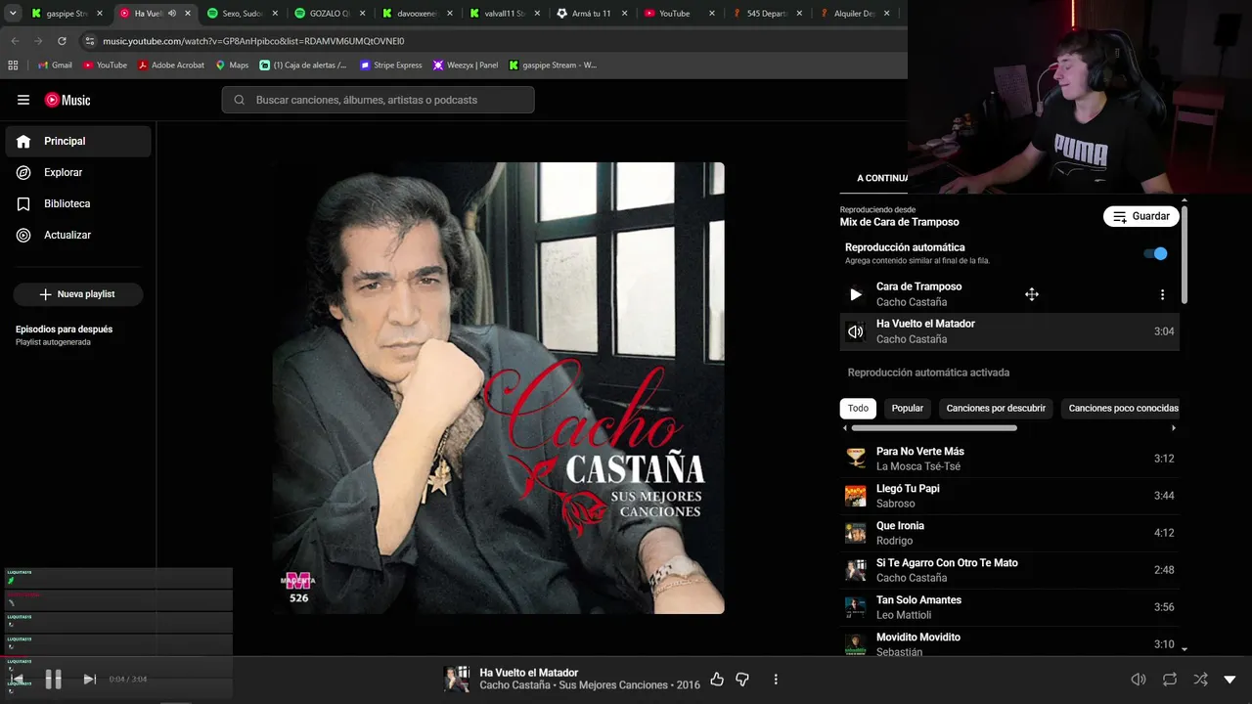Move filter chips back with the left arrow

pyautogui.click(x=845, y=428)
